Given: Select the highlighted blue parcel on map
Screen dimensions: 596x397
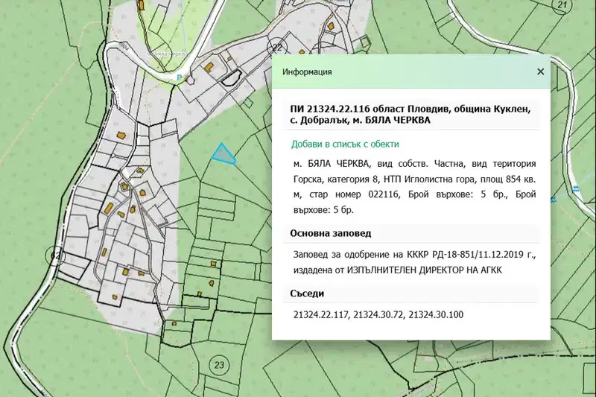Looking at the screenshot, I should (224, 154).
